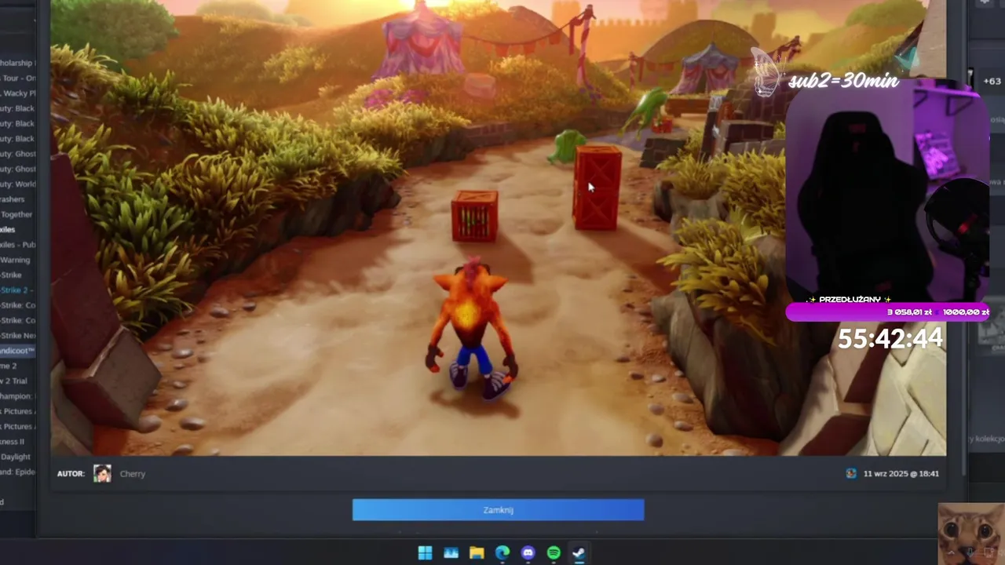The height and width of the screenshot is (565, 1005).
Task: Open Discord from the taskbar
Action: (528, 553)
